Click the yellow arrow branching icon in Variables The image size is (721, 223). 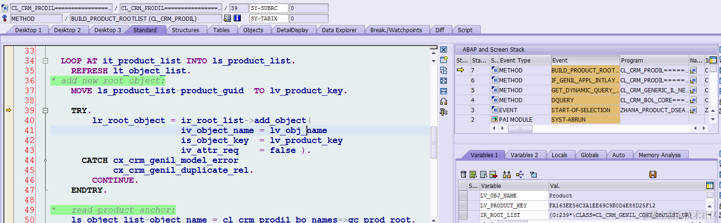pyautogui.click(x=520, y=175)
